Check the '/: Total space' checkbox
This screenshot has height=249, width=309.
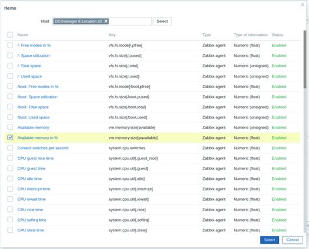click(10, 66)
